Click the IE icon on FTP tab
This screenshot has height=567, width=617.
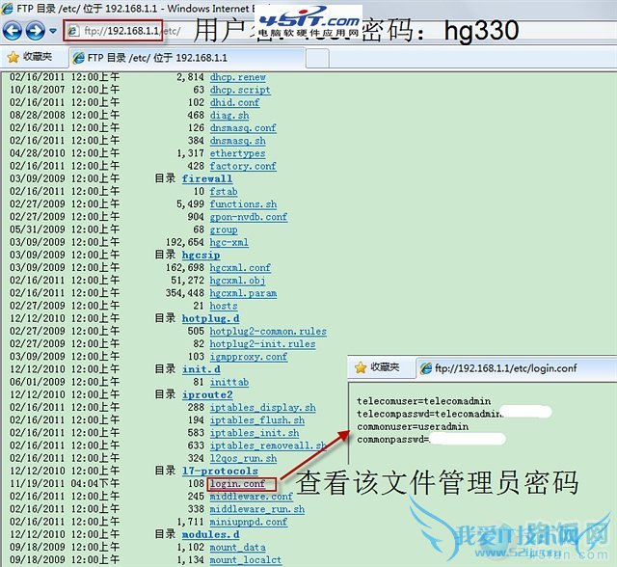pos(79,58)
